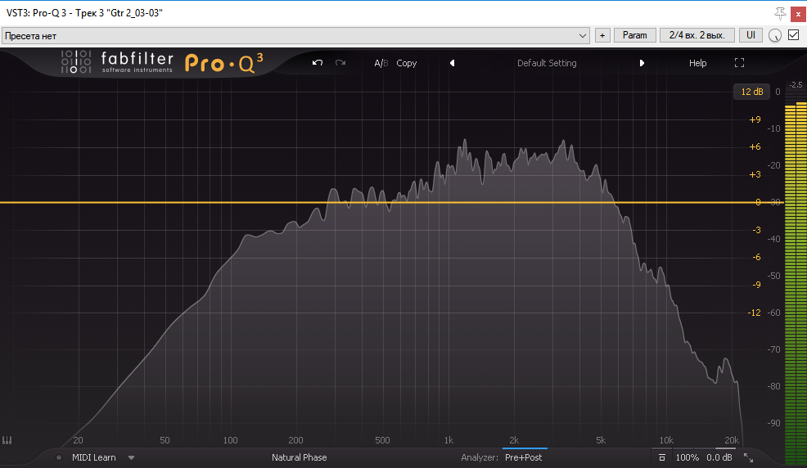Image resolution: width=807 pixels, height=468 pixels.
Task: Toggle the plugin bypass checkbox
Action: pyautogui.click(x=794, y=35)
